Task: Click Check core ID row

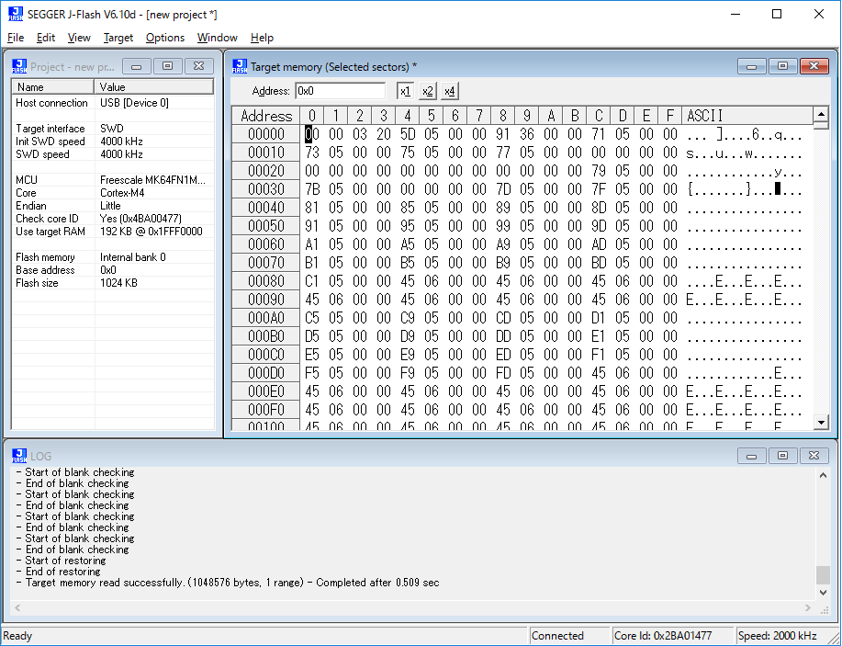Action: click(x=113, y=219)
